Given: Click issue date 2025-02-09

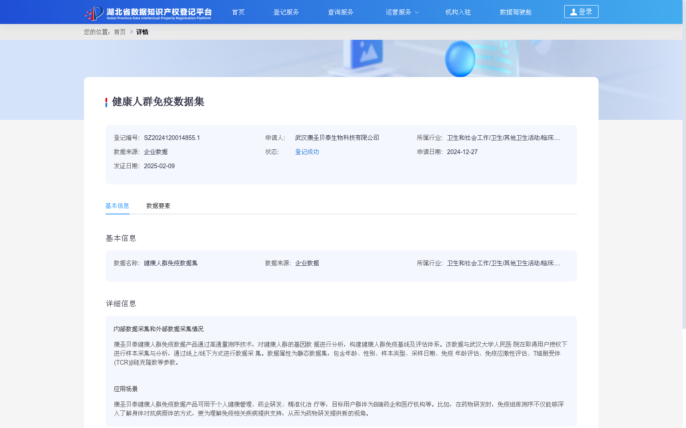Looking at the screenshot, I should 159,166.
